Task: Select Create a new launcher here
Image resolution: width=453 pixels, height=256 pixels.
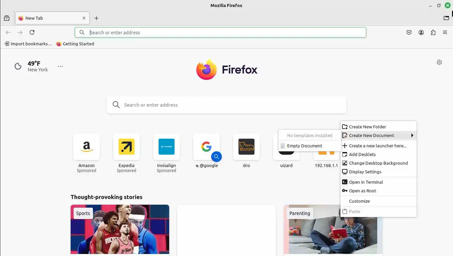Action: click(378, 146)
